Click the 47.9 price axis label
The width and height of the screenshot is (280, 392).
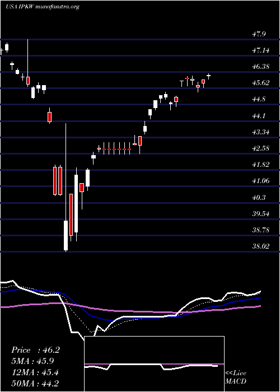259,34
